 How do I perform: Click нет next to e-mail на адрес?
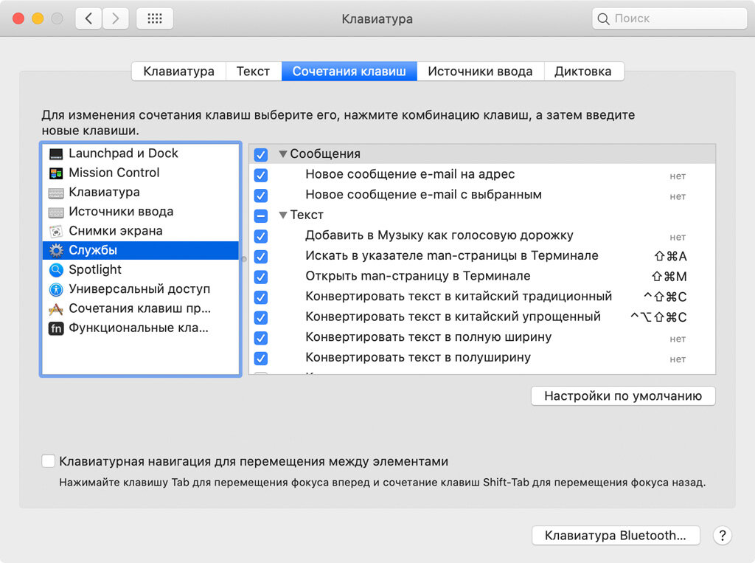pos(678,176)
